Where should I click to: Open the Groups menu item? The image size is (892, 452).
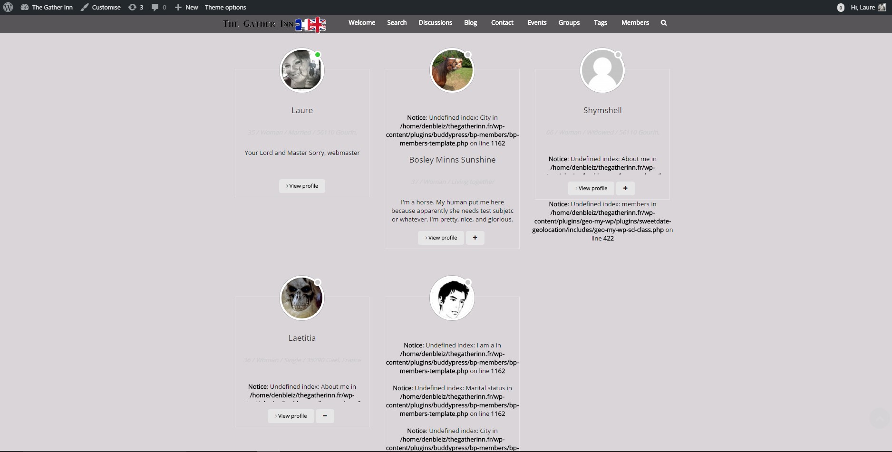[569, 23]
